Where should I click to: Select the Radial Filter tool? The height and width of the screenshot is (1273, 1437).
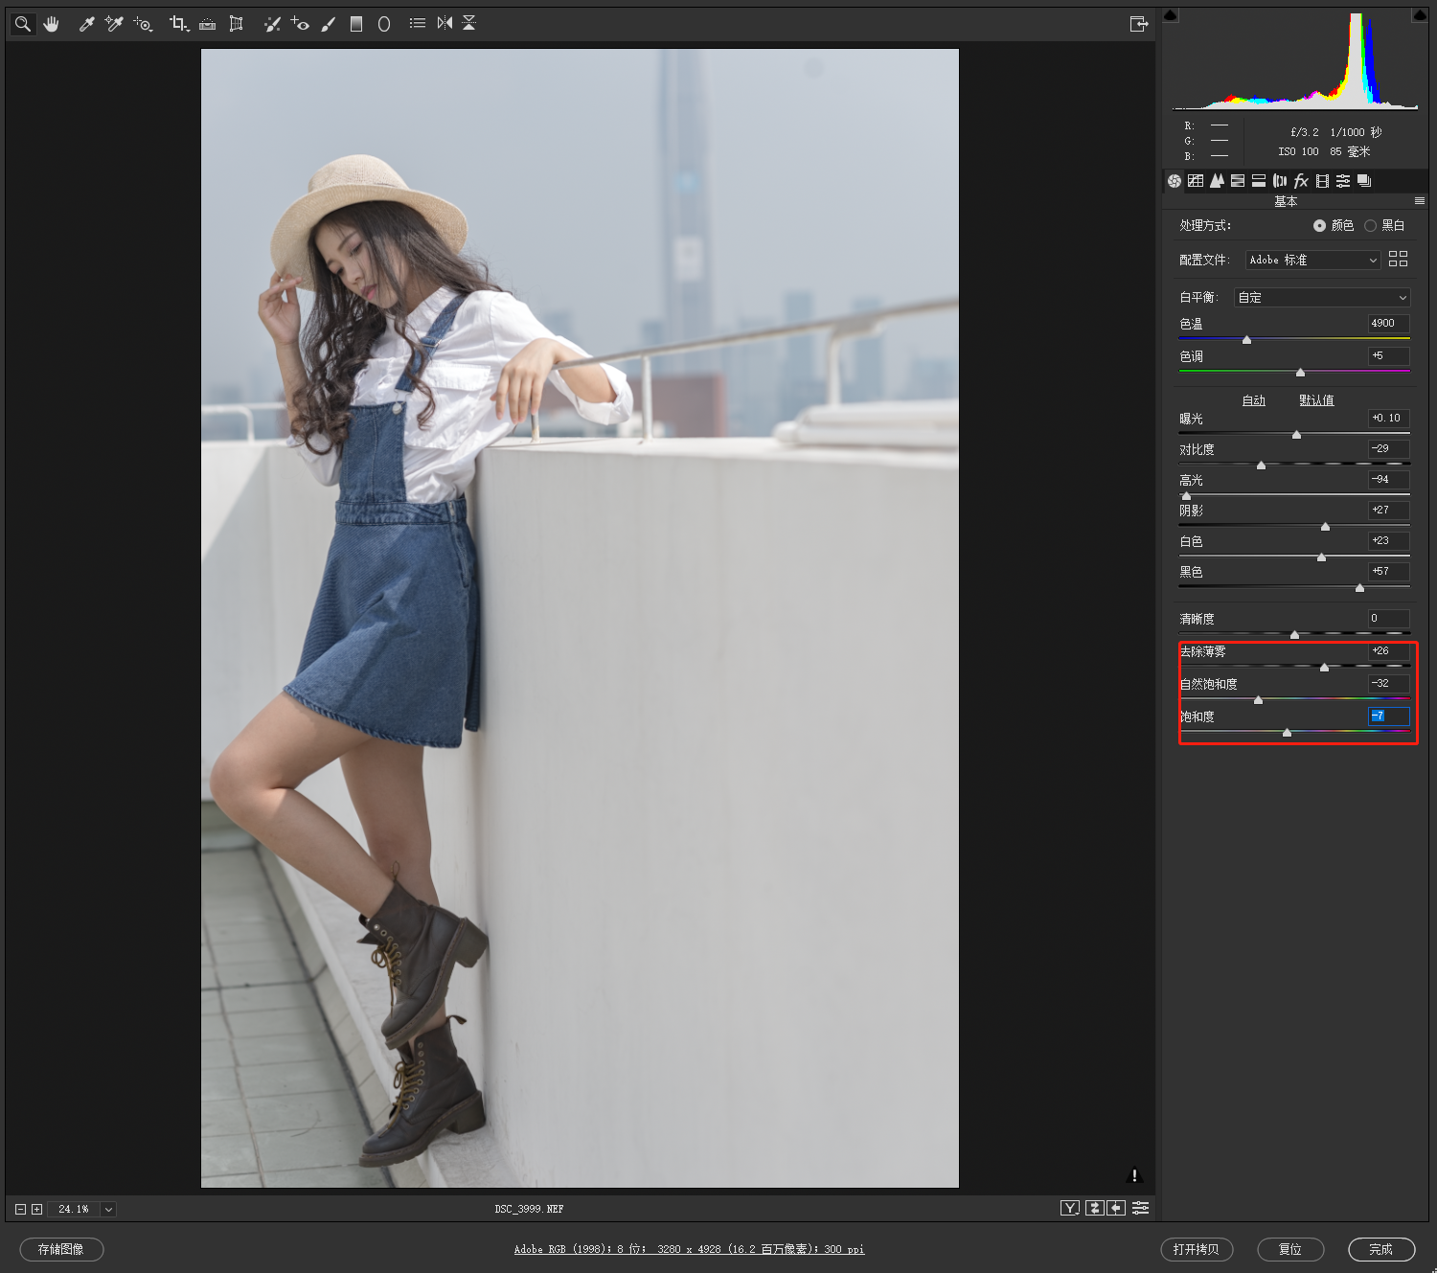pos(384,24)
